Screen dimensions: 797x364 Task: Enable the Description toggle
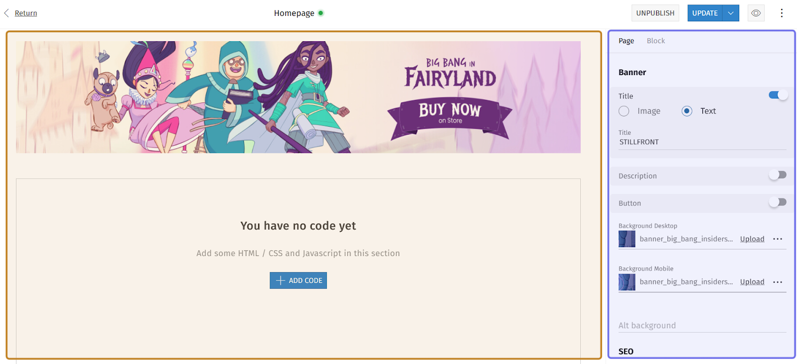coord(778,175)
